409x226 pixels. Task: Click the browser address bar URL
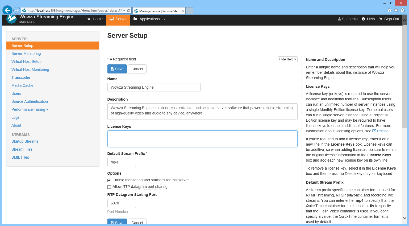pos(72,11)
